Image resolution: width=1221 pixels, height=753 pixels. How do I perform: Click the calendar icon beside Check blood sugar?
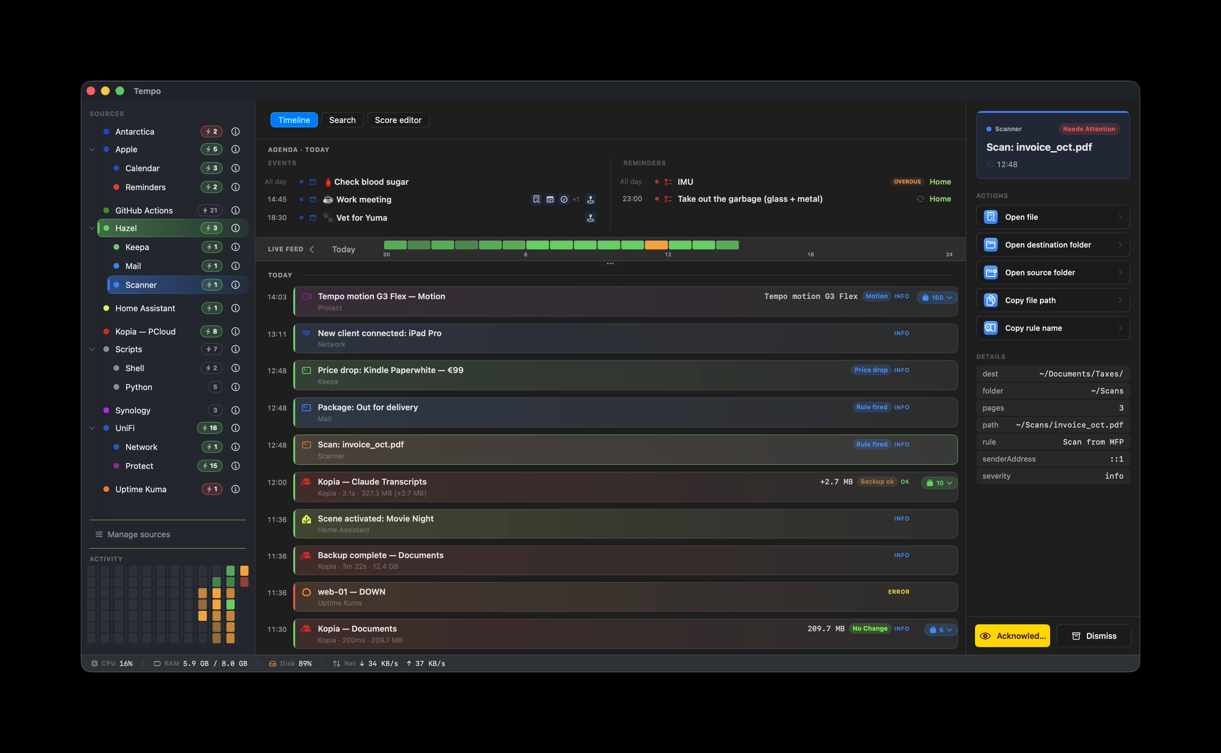[313, 182]
